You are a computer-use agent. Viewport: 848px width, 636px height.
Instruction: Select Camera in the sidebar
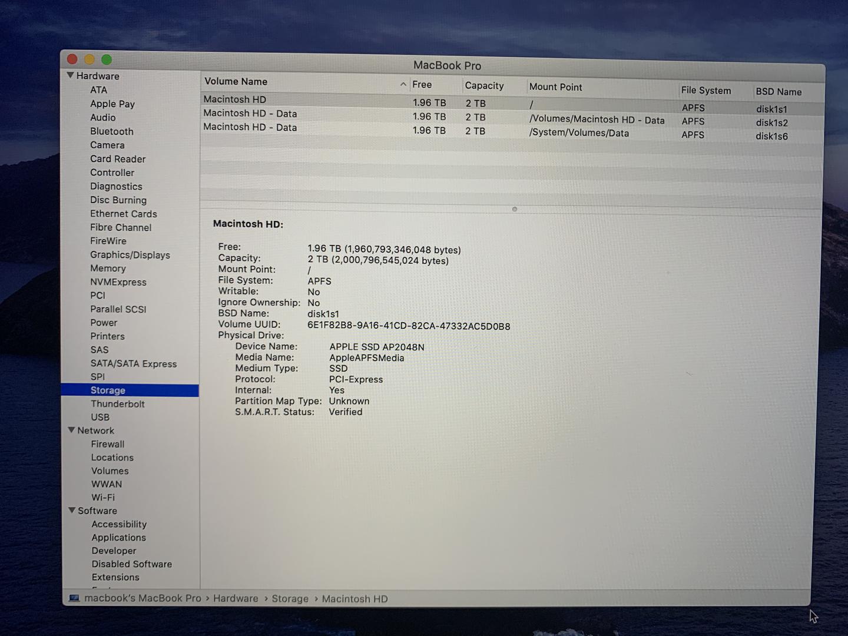tap(107, 145)
